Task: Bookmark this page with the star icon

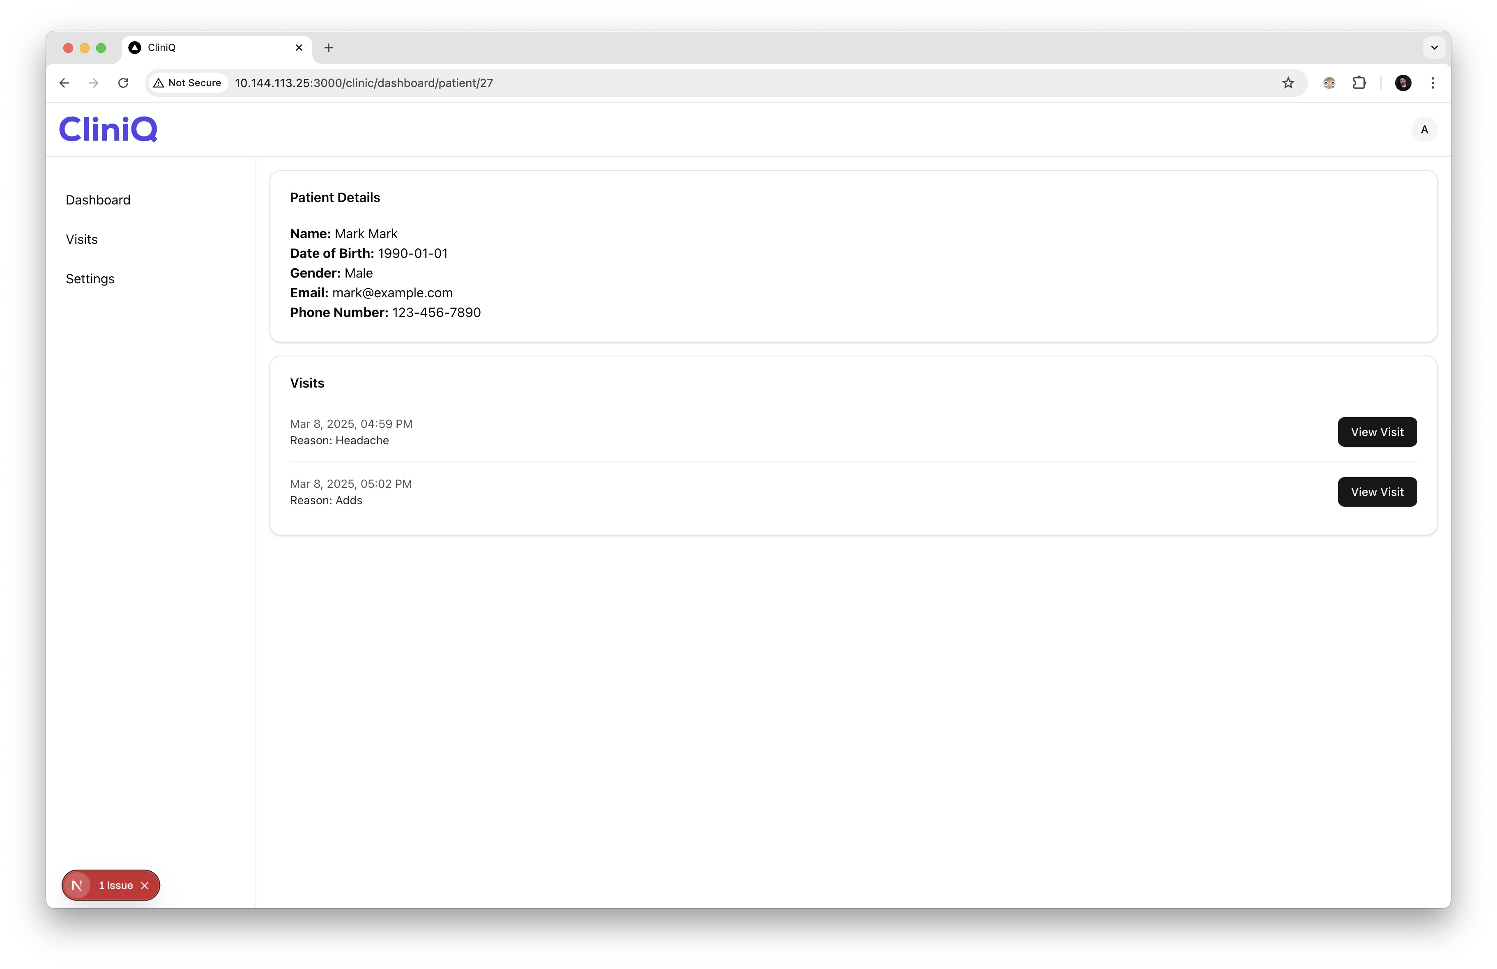Action: 1287,83
